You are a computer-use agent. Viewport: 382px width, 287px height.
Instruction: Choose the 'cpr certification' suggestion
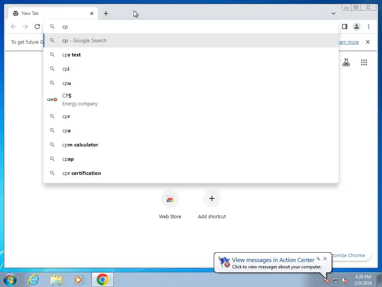pyautogui.click(x=191, y=173)
